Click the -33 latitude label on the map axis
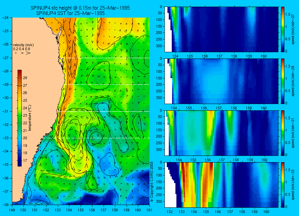 [x=6, y=138]
